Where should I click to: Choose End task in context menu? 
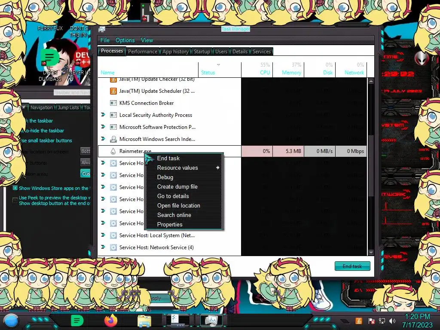pyautogui.click(x=184, y=158)
